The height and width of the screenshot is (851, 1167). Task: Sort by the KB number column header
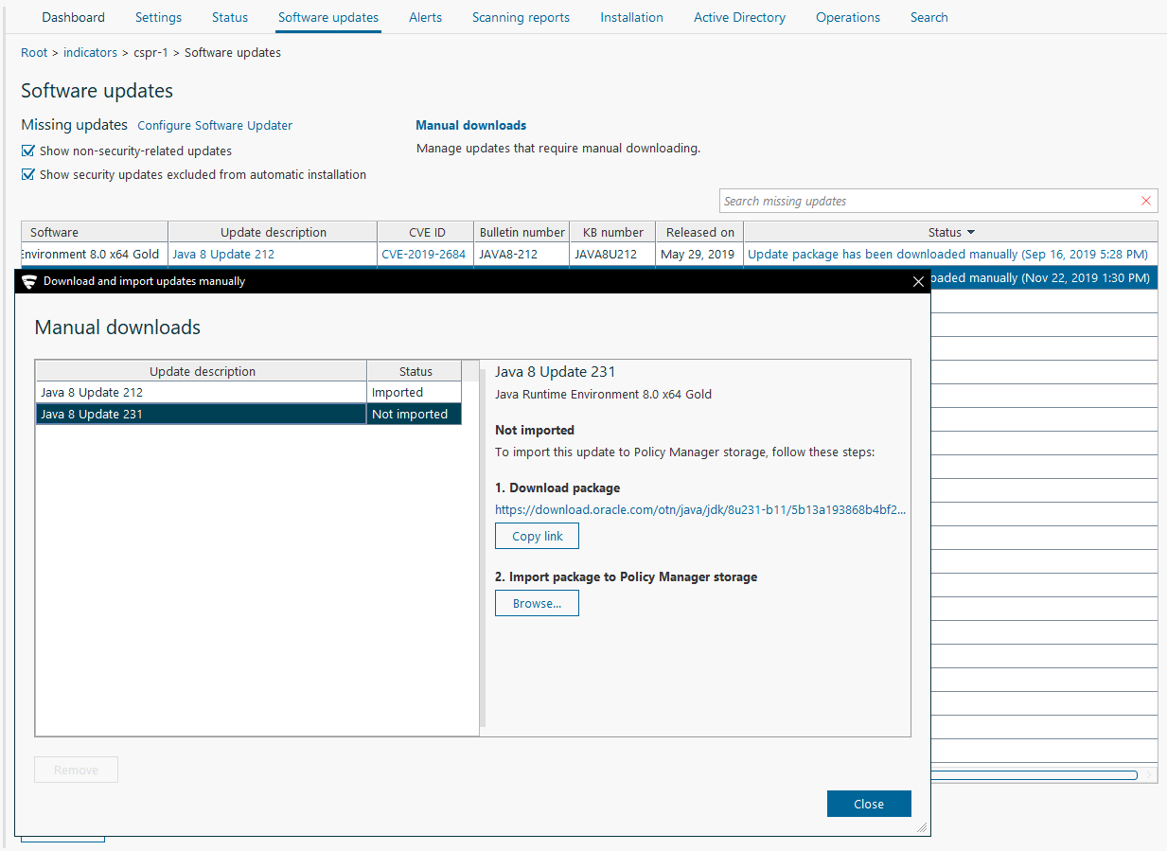(x=612, y=232)
